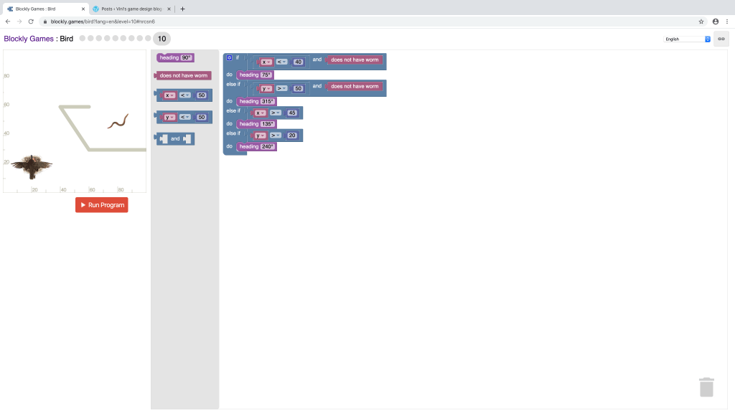
Task: Open Chrome's three-dot menu
Action: coord(727,22)
